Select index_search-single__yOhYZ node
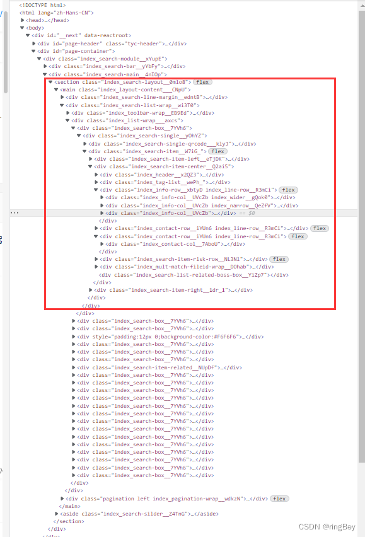365x537 pixels. coord(145,136)
